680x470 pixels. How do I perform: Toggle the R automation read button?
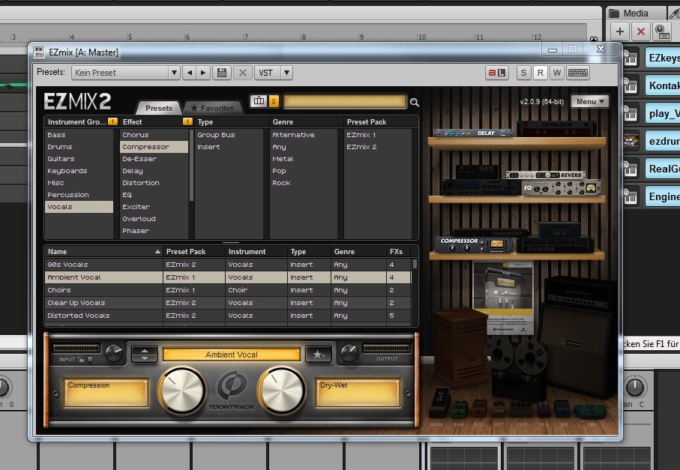click(540, 73)
